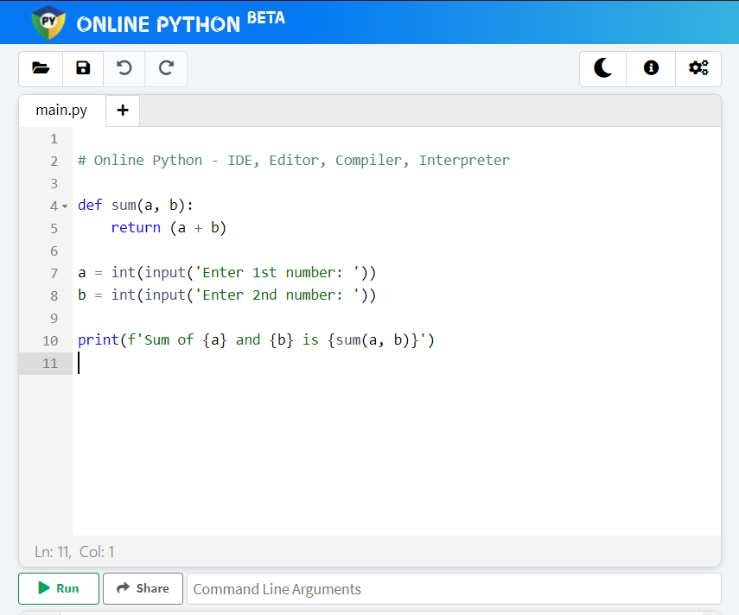Click the Online Python shield logo
This screenshot has height=615, width=739.
pos(48,22)
